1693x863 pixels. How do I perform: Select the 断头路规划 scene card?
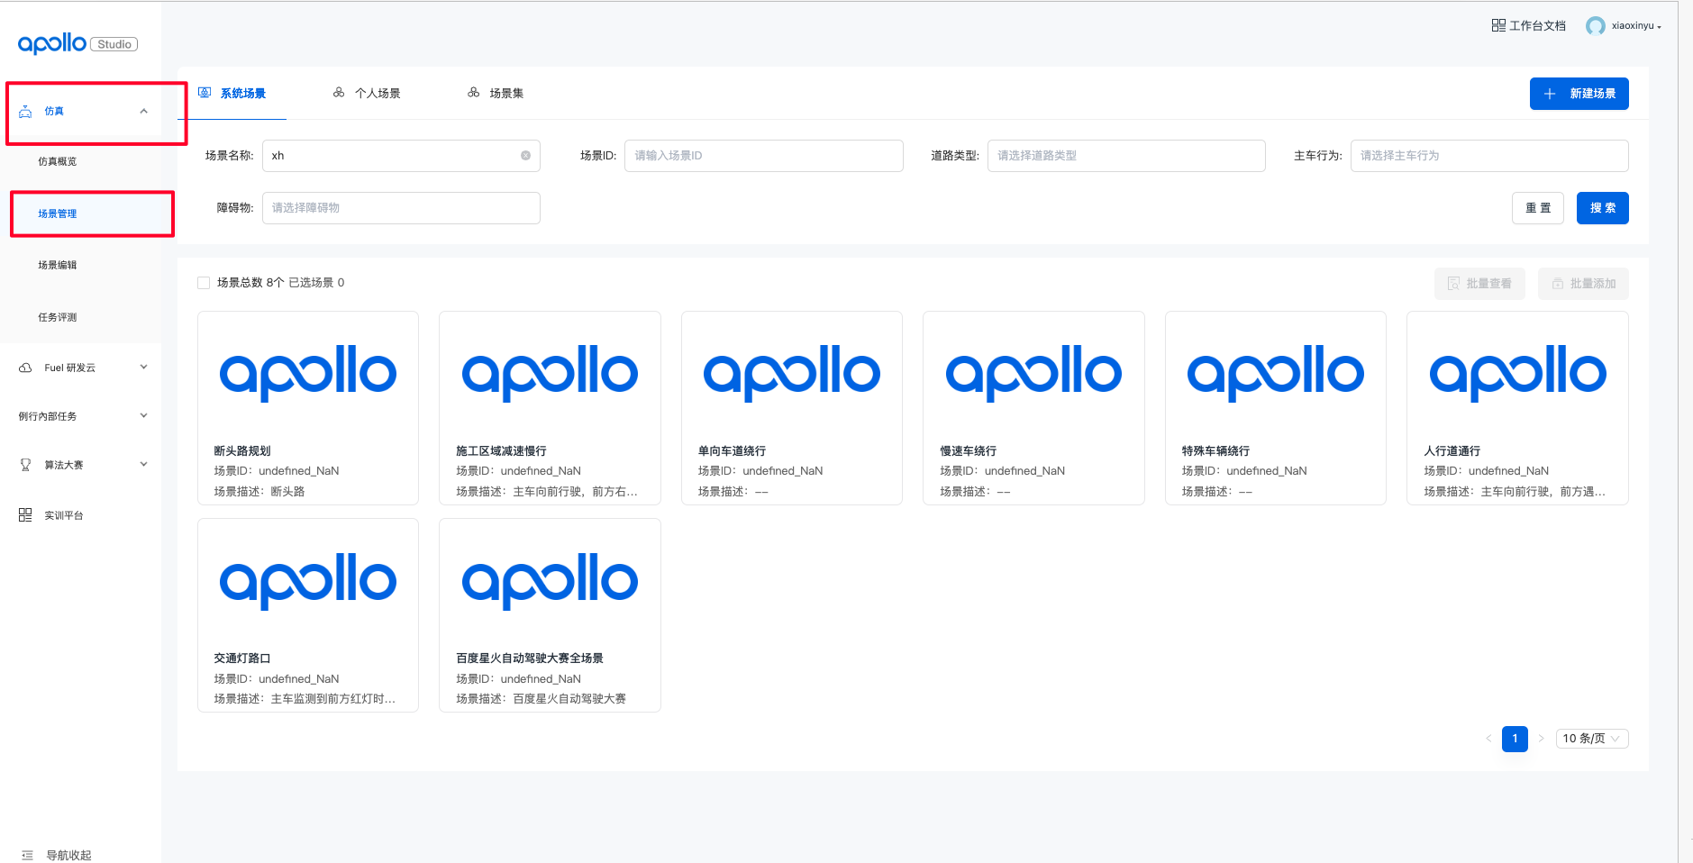click(307, 408)
